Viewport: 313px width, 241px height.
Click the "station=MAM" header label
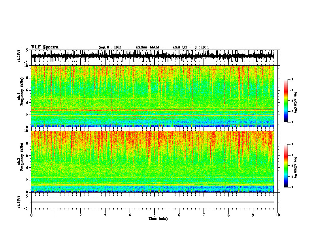pyautogui.click(x=147, y=47)
